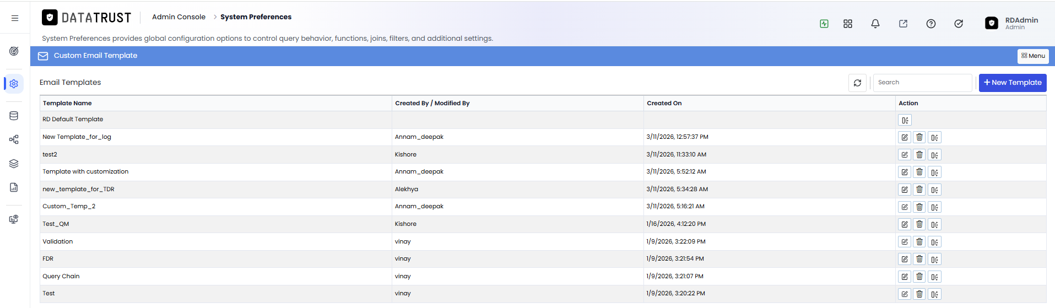Click the clone icon for RD Default Template

pos(905,120)
